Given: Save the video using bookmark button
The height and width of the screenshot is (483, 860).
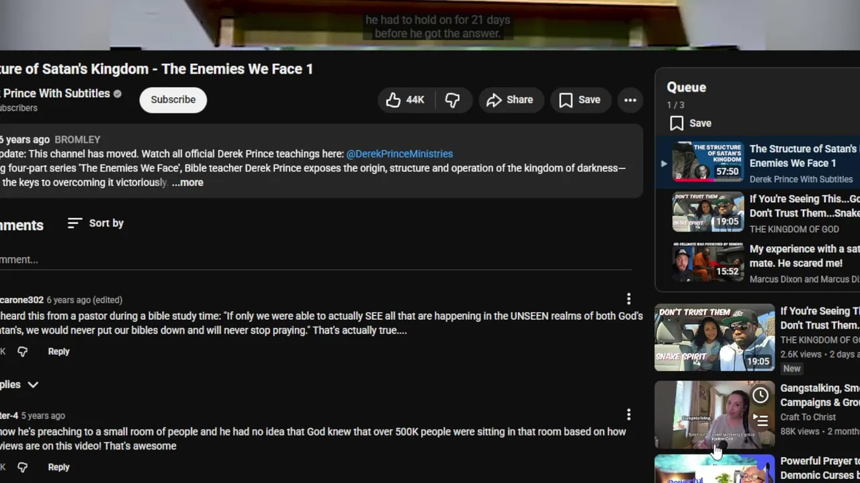Looking at the screenshot, I should [580, 100].
